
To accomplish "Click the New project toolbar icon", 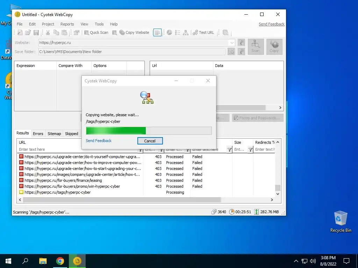I will tap(20, 32).
